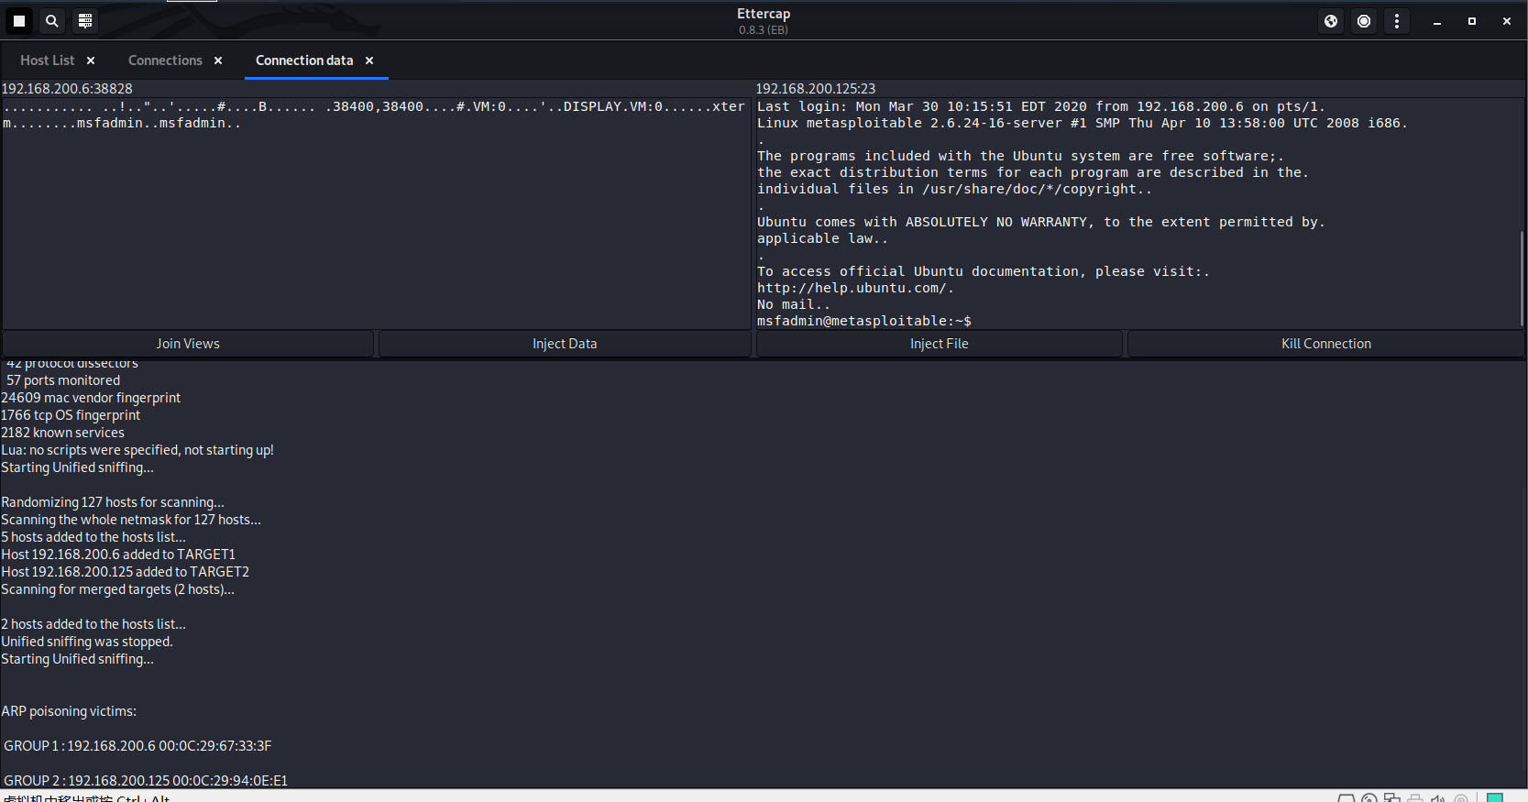Click the Inject Data button

pyautogui.click(x=565, y=344)
